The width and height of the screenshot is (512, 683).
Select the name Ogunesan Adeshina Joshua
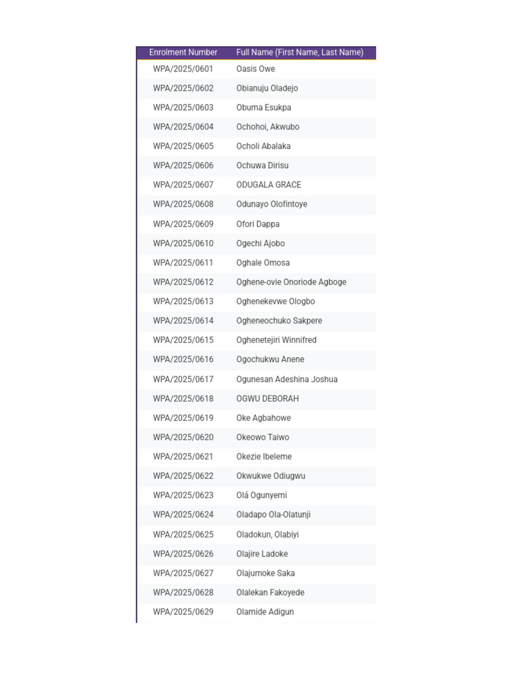pos(287,380)
